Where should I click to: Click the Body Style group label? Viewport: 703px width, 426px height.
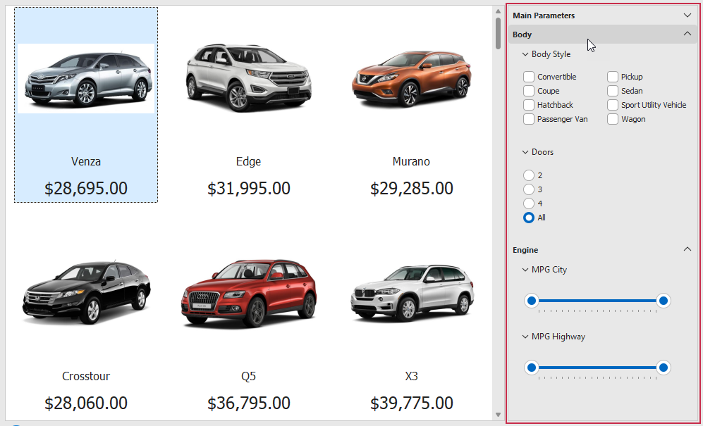pyautogui.click(x=551, y=54)
